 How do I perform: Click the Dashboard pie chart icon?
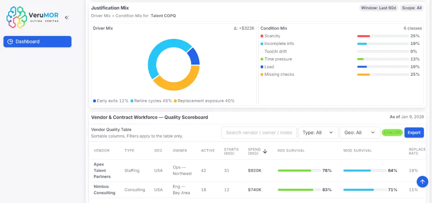pos(10,41)
